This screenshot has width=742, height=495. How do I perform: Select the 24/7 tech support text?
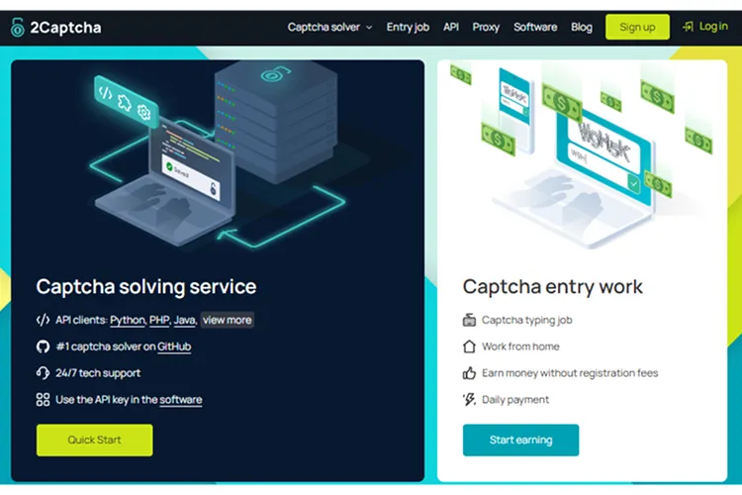(98, 373)
